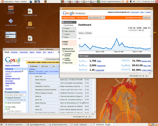Click the Gmail mail search field
This screenshot has width=158, height=126.
coord(33,59)
